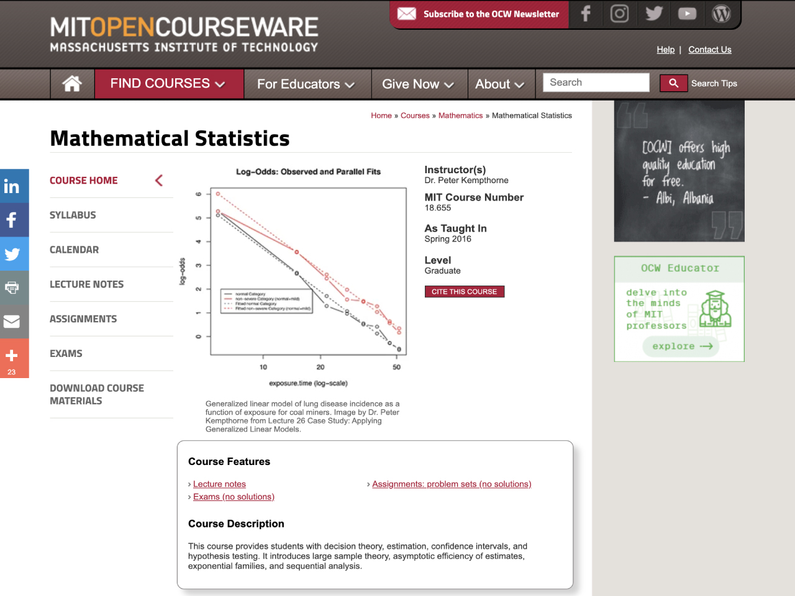Click the envelope icon beside Subscribe

(x=407, y=14)
